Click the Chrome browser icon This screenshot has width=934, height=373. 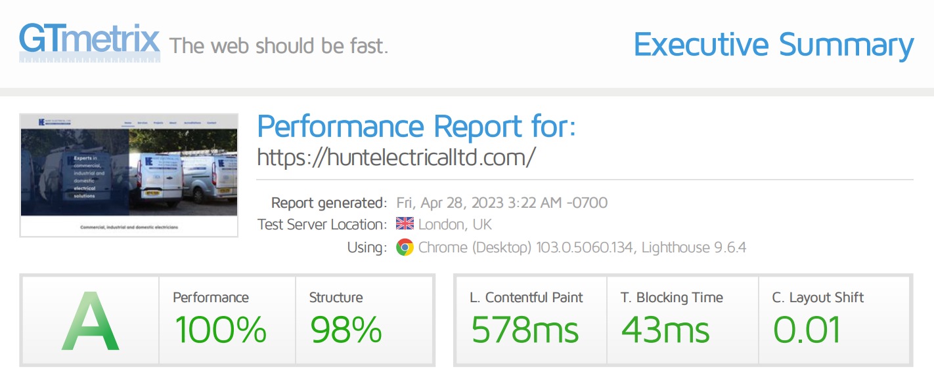coord(405,248)
